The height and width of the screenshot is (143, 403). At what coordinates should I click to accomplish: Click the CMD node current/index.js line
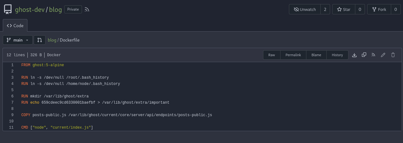[57, 127]
